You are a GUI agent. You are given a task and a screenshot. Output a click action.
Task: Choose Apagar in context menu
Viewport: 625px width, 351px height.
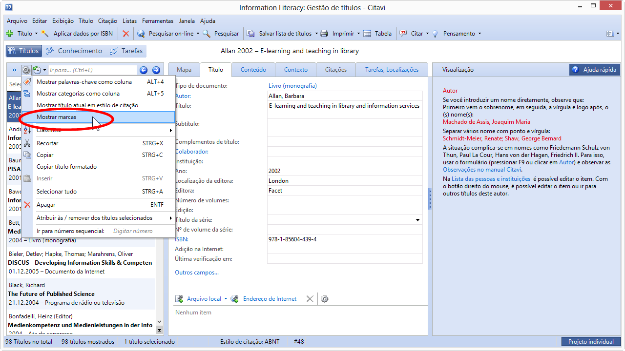[98, 205]
